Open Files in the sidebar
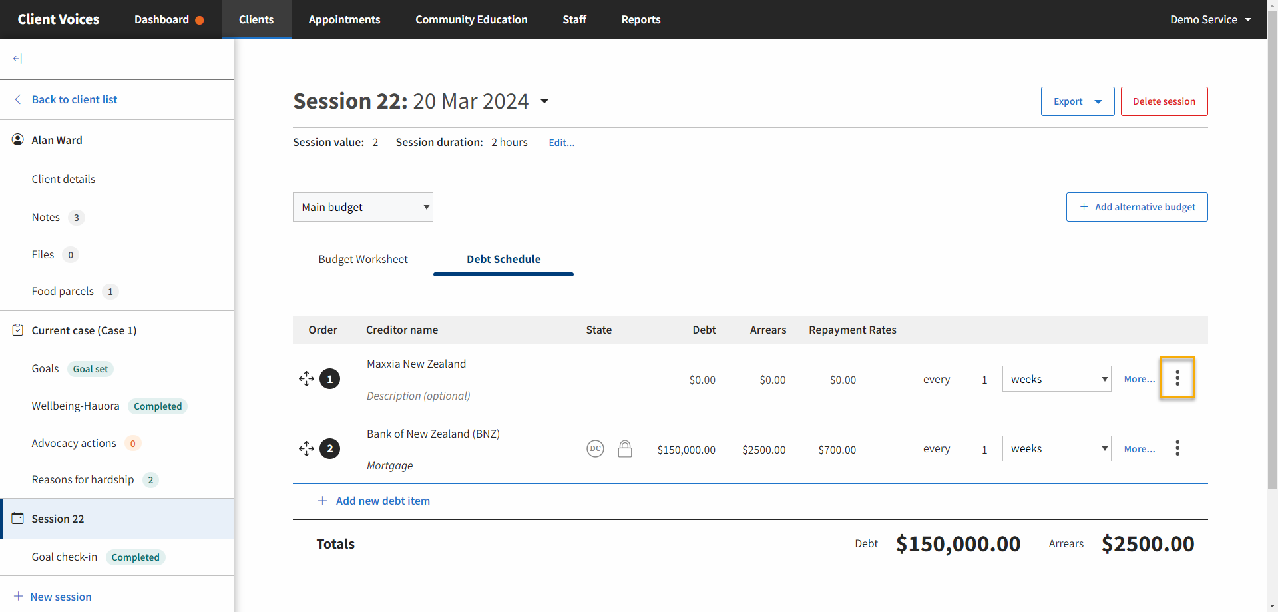 pyautogui.click(x=43, y=254)
